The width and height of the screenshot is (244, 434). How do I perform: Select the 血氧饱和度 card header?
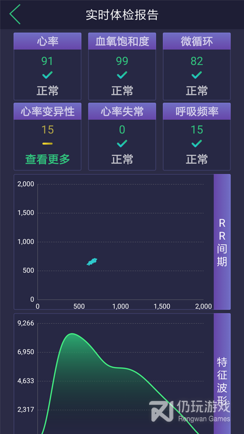click(122, 42)
